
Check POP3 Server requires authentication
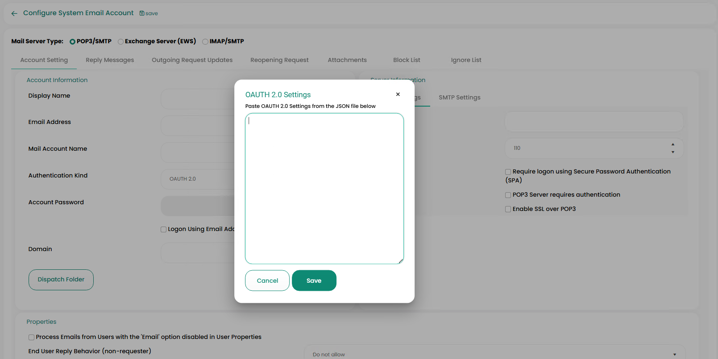pos(508,195)
